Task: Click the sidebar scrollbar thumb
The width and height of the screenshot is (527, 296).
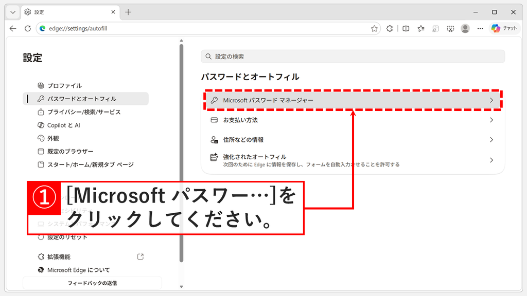Action: pyautogui.click(x=182, y=153)
